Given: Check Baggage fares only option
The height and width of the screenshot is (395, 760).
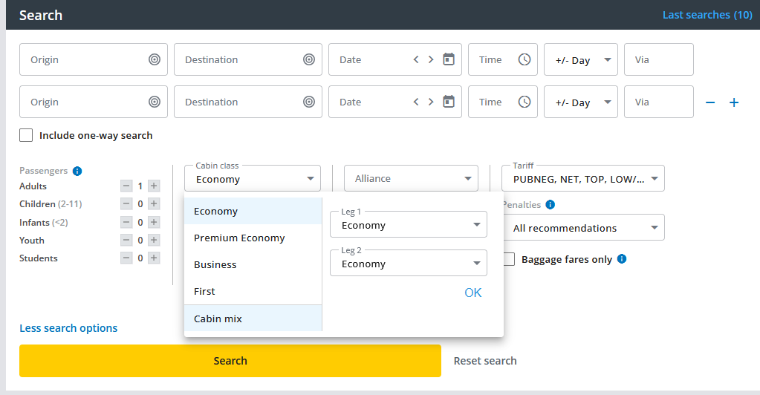Looking at the screenshot, I should [x=509, y=259].
